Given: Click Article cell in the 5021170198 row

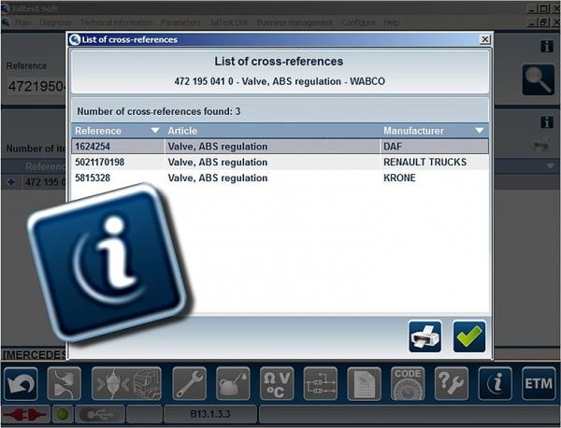Looking at the screenshot, I should point(272,162).
